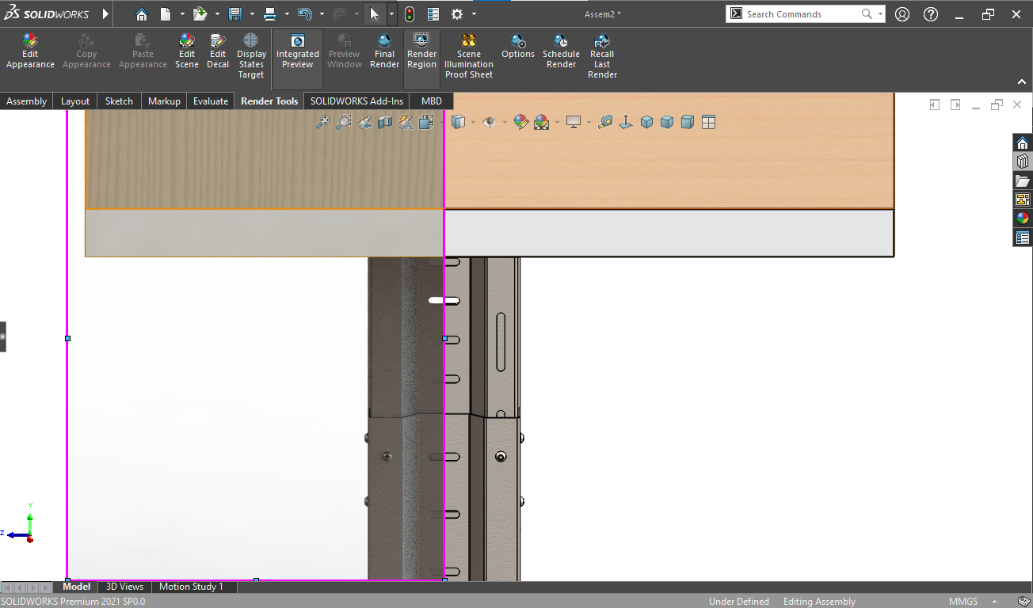1033x608 pixels.
Task: Switch to the Evaluate tab
Action: click(211, 101)
